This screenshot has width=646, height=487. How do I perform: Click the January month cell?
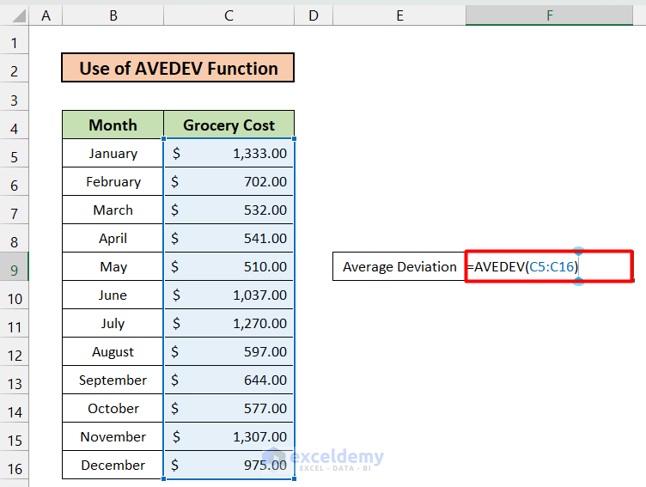coord(113,154)
